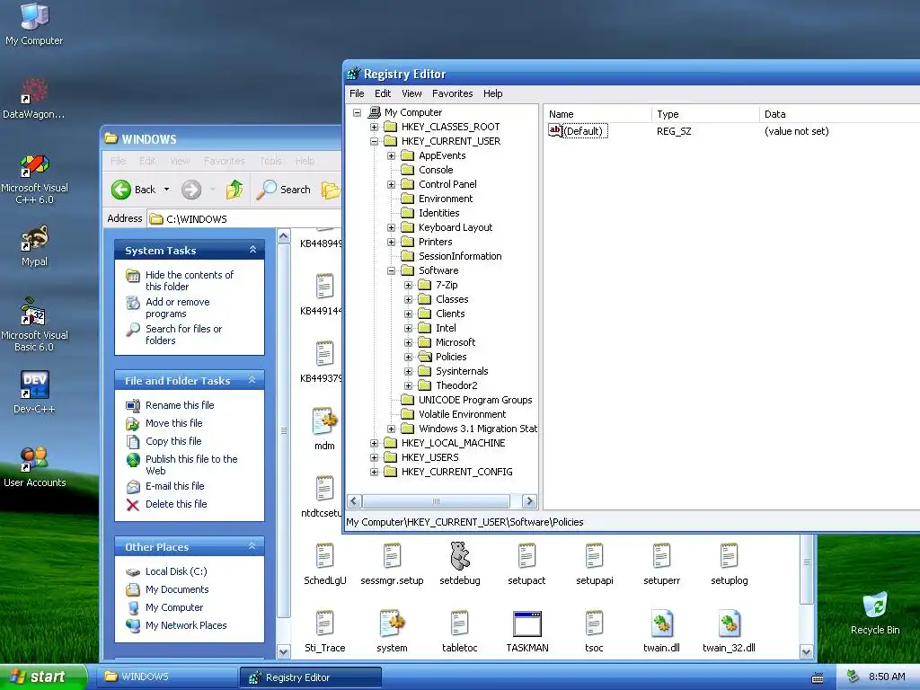Switch to Registry Editor taskbar button
Screen dimensions: 920x690
[311, 677]
